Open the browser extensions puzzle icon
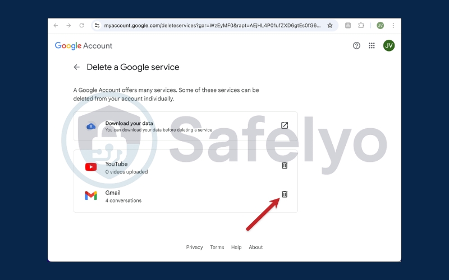Image resolution: width=449 pixels, height=280 pixels. click(361, 25)
